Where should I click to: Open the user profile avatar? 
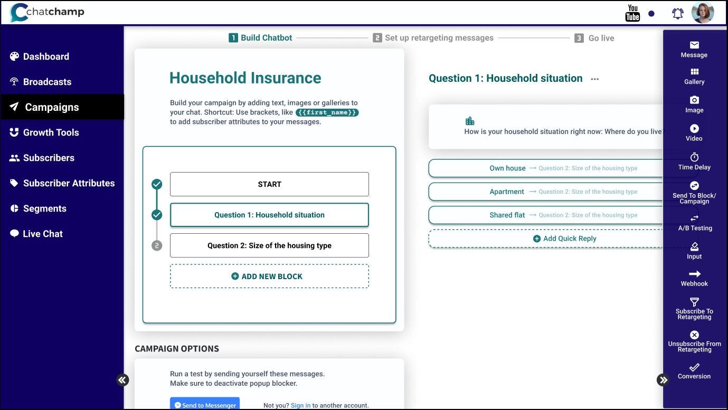point(703,13)
